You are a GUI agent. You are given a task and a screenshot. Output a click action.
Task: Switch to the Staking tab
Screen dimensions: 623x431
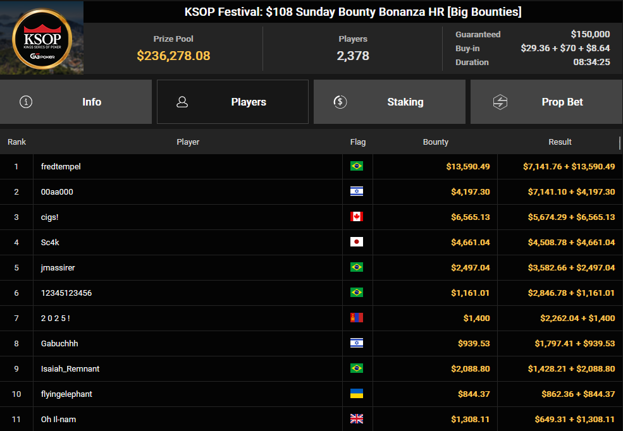[x=390, y=102]
